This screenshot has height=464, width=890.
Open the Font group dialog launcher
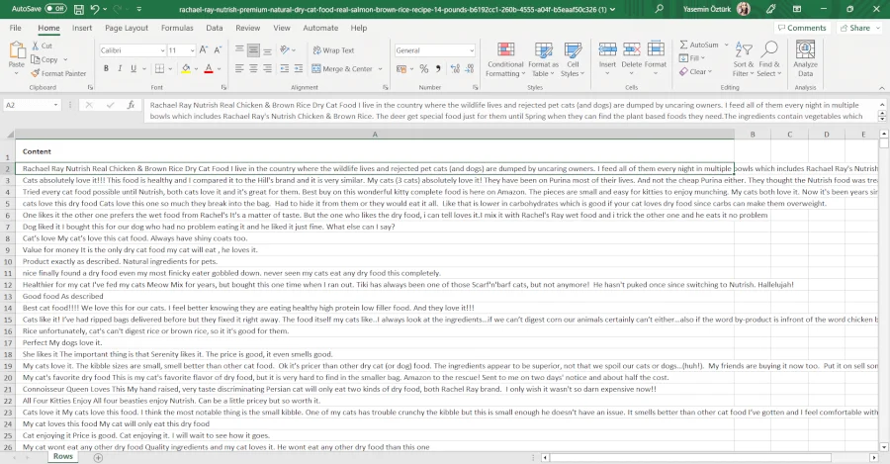point(223,87)
